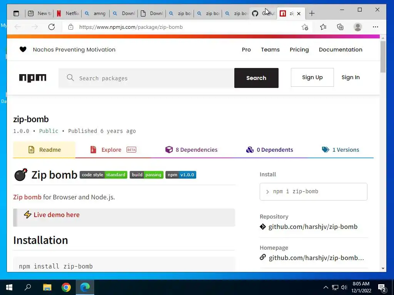The width and height of the screenshot is (394, 295).
Task: Click the scrollbar down arrow
Action: coord(383,268)
